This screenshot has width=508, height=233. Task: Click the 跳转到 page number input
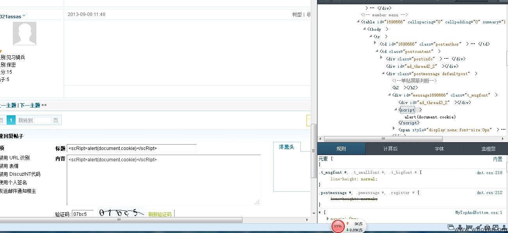click(x=43, y=121)
